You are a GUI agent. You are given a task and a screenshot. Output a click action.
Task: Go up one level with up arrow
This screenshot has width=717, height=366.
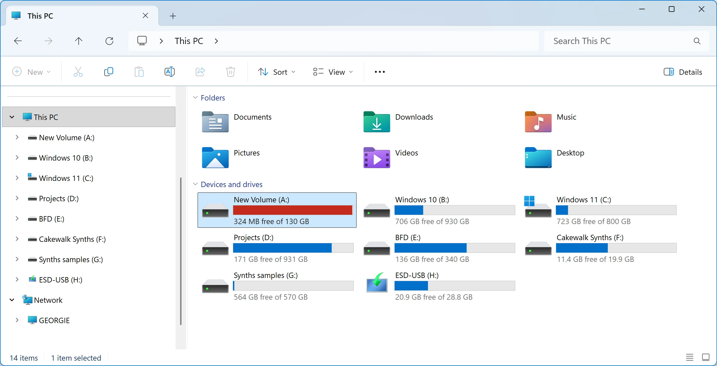(79, 41)
